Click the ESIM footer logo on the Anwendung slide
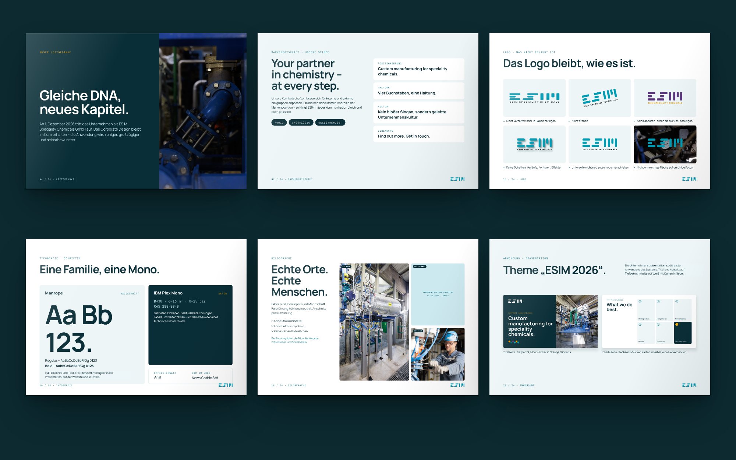 click(689, 385)
